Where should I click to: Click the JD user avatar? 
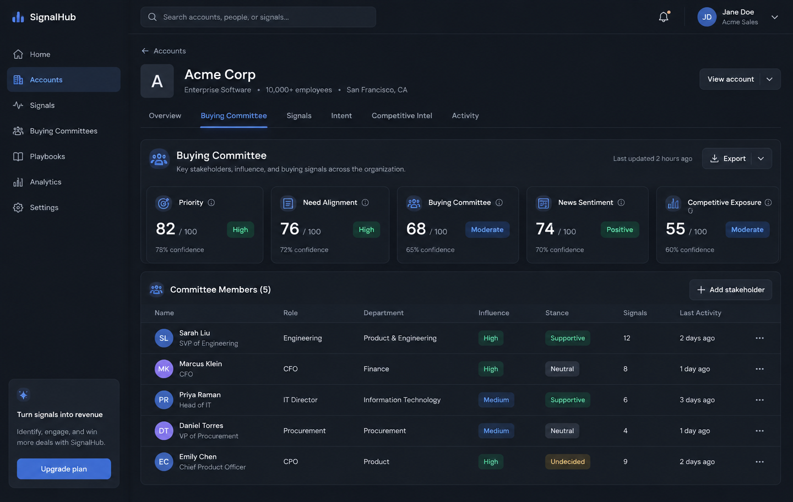[x=707, y=17]
